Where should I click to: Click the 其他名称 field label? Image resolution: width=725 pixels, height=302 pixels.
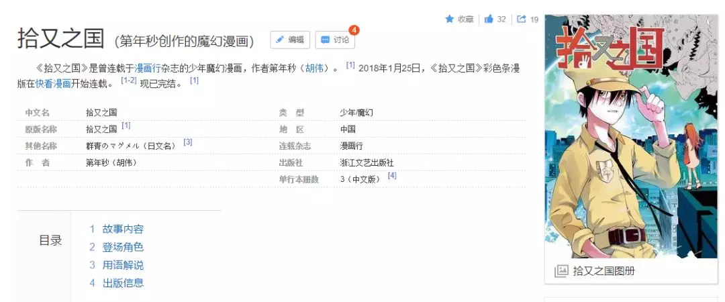click(x=41, y=146)
